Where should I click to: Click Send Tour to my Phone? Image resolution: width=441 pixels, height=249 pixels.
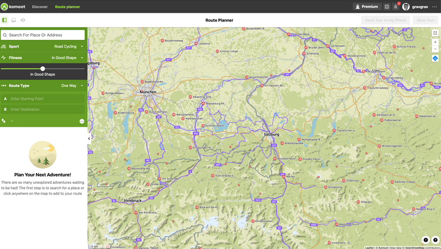click(x=385, y=20)
